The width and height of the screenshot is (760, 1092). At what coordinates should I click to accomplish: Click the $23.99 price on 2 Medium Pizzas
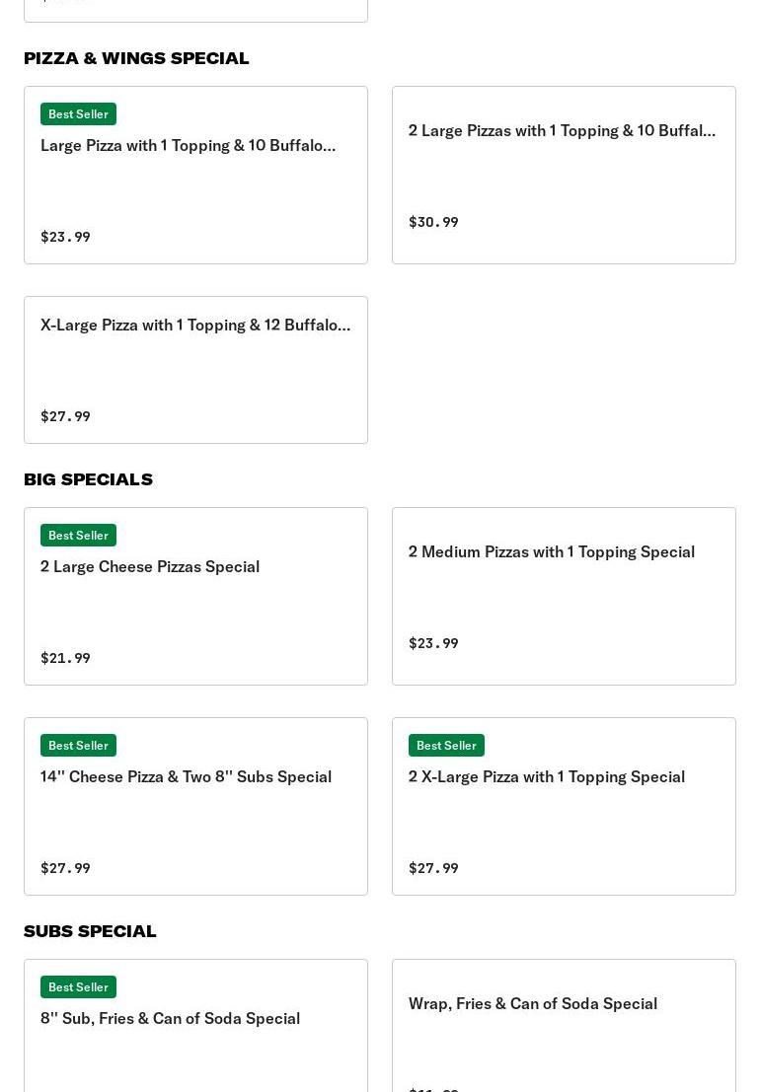[433, 644]
